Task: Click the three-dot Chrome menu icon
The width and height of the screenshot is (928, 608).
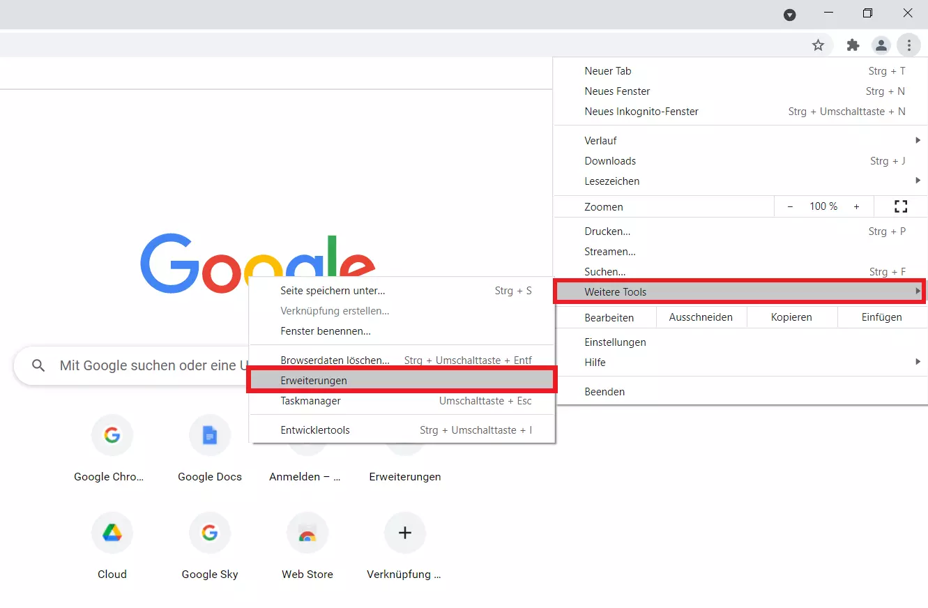Action: (x=909, y=45)
